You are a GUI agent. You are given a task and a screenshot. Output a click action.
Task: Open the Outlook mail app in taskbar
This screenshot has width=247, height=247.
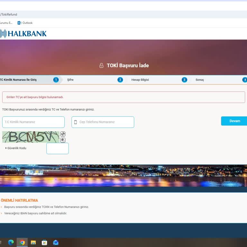pos(56,242)
